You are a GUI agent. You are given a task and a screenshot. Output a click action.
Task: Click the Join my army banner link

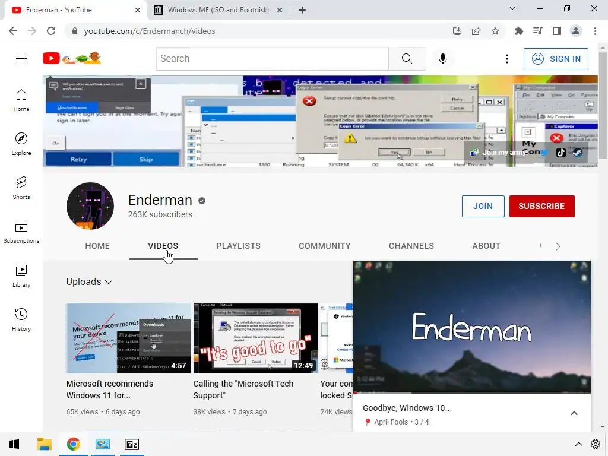[499, 153]
